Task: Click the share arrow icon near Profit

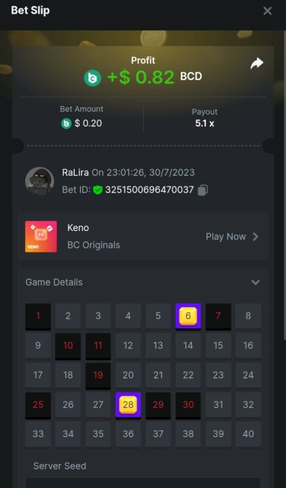Action: [257, 64]
